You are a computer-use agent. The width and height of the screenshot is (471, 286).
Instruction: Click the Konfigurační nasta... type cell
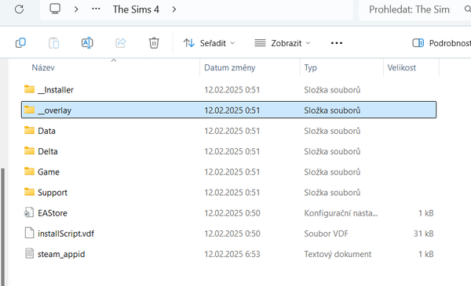[341, 213]
